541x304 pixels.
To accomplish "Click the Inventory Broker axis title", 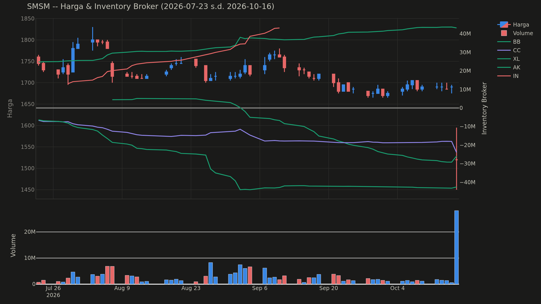I will point(485,108).
